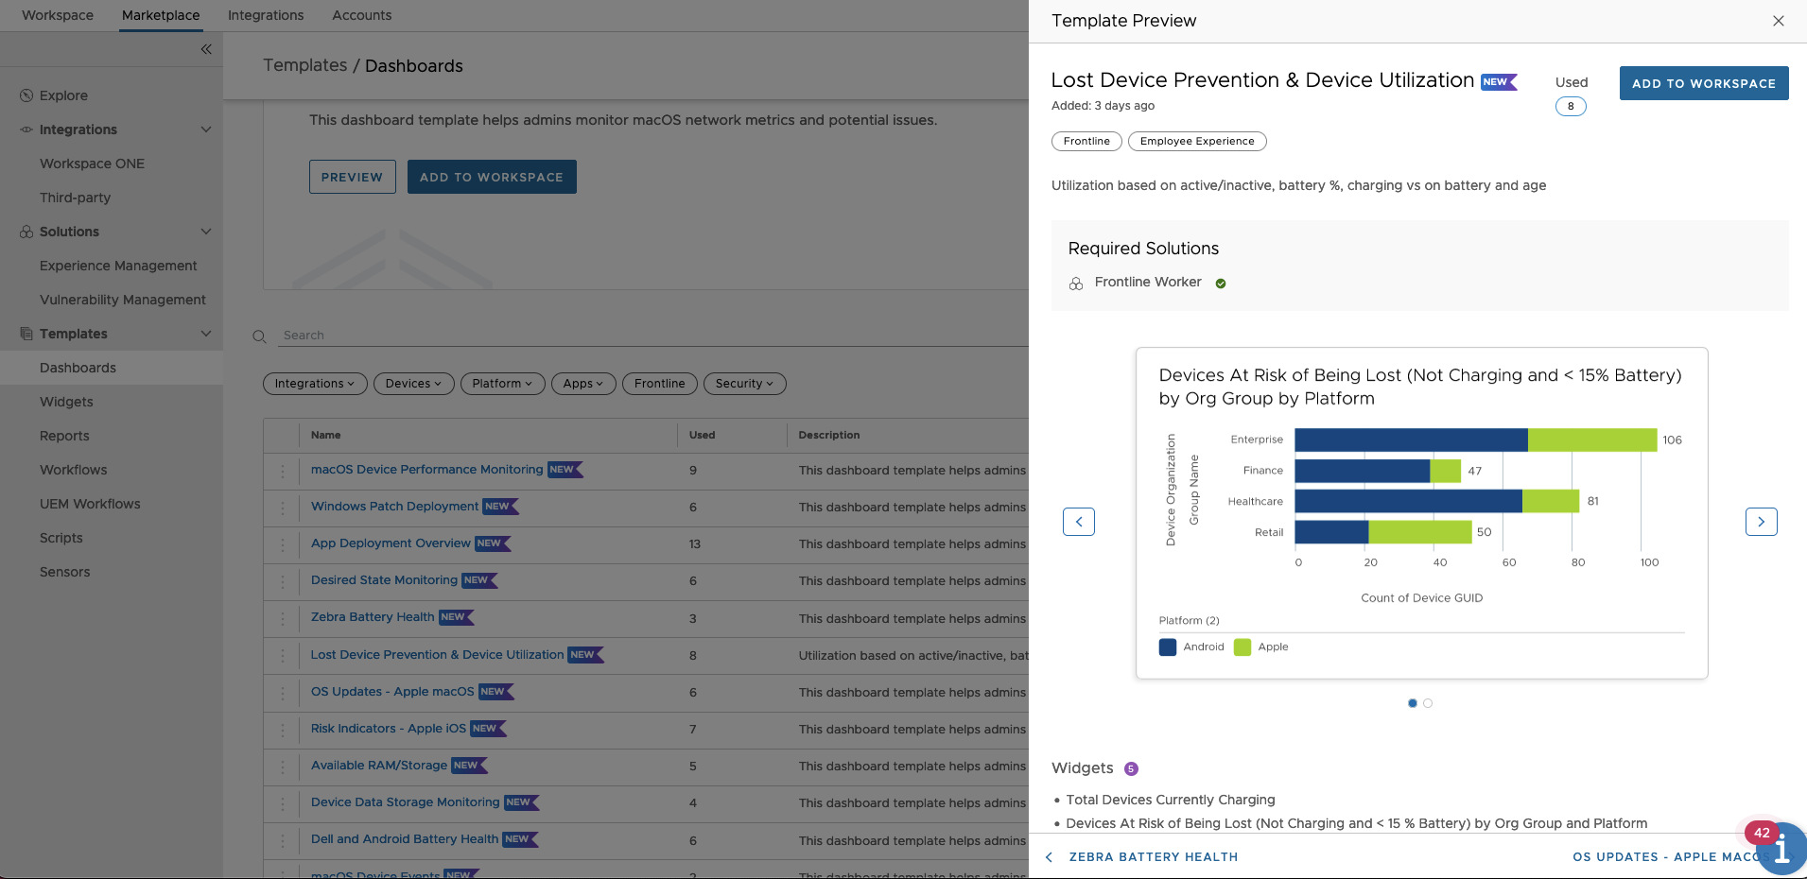Go to previous chart in preview carousel

point(1079,522)
